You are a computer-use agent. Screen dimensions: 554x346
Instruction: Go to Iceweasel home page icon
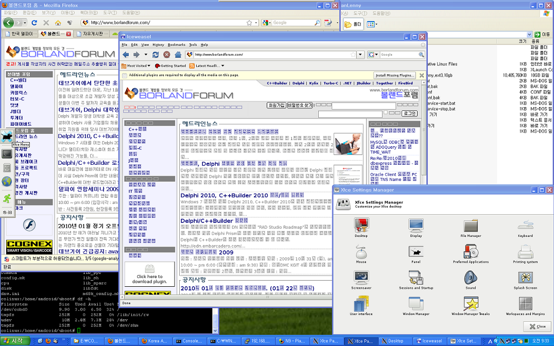point(178,55)
